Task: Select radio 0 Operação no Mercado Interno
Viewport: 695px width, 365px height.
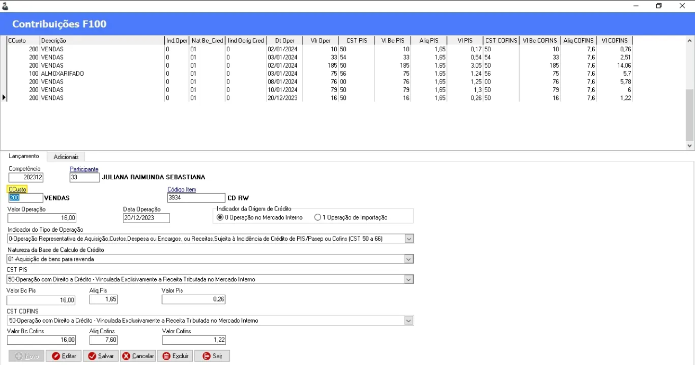Action: pos(220,217)
